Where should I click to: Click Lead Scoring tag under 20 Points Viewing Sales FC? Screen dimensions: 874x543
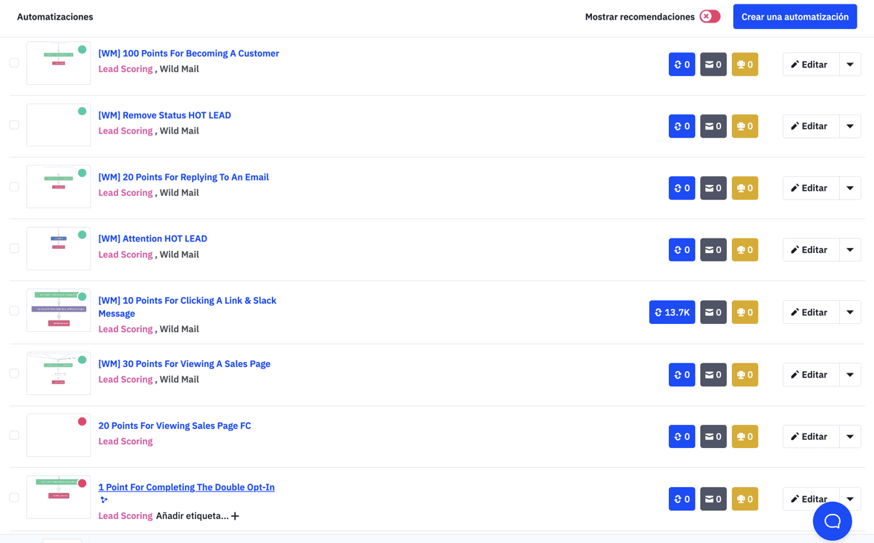coord(125,442)
